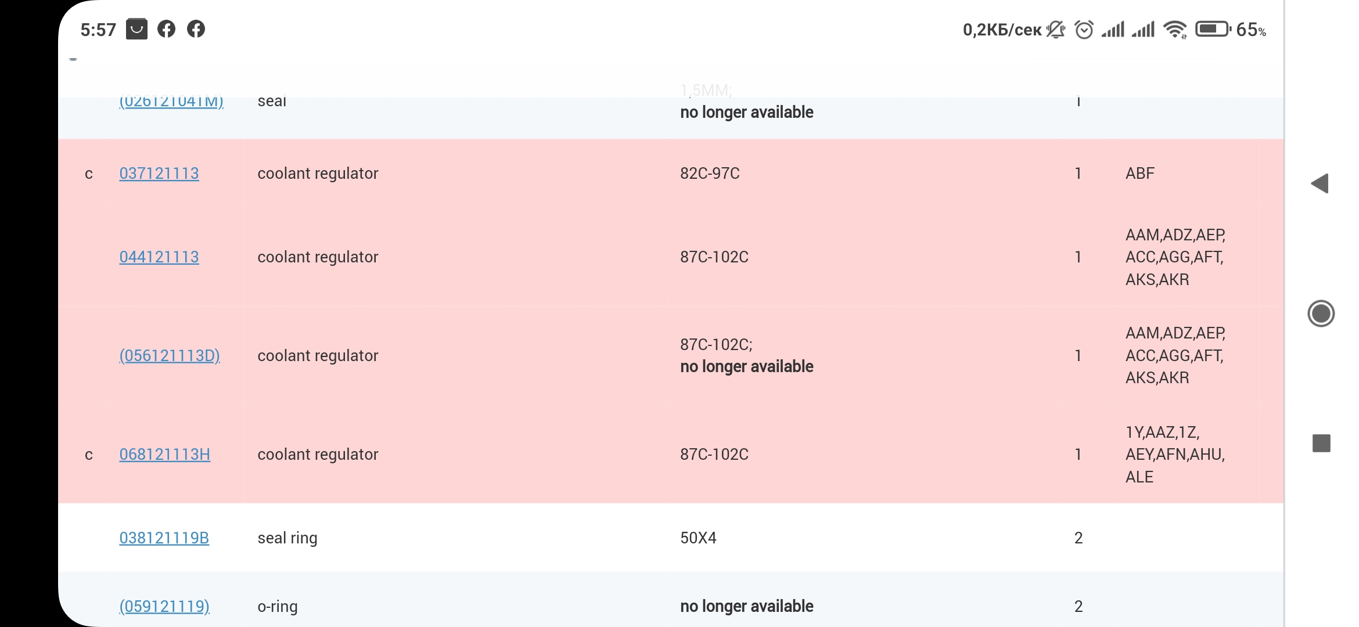This screenshot has height=627, width=1359.
Task: Tap the battery icon in status bar
Action: point(1213,29)
